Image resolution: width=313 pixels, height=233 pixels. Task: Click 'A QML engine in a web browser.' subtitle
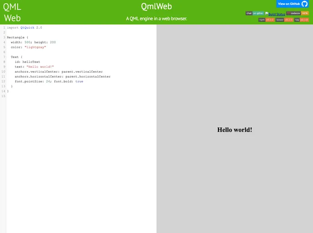pyautogui.click(x=156, y=19)
